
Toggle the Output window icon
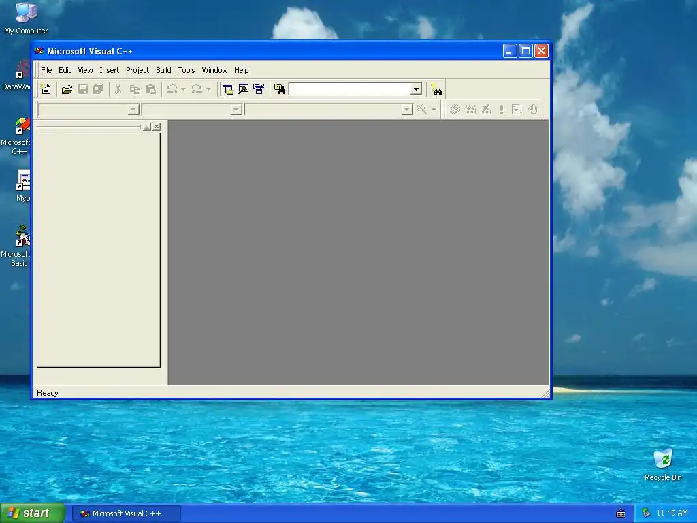pyautogui.click(x=243, y=89)
